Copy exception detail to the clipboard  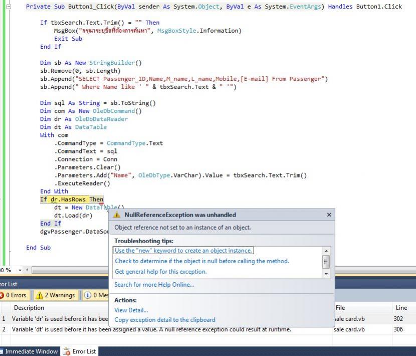coord(164,320)
